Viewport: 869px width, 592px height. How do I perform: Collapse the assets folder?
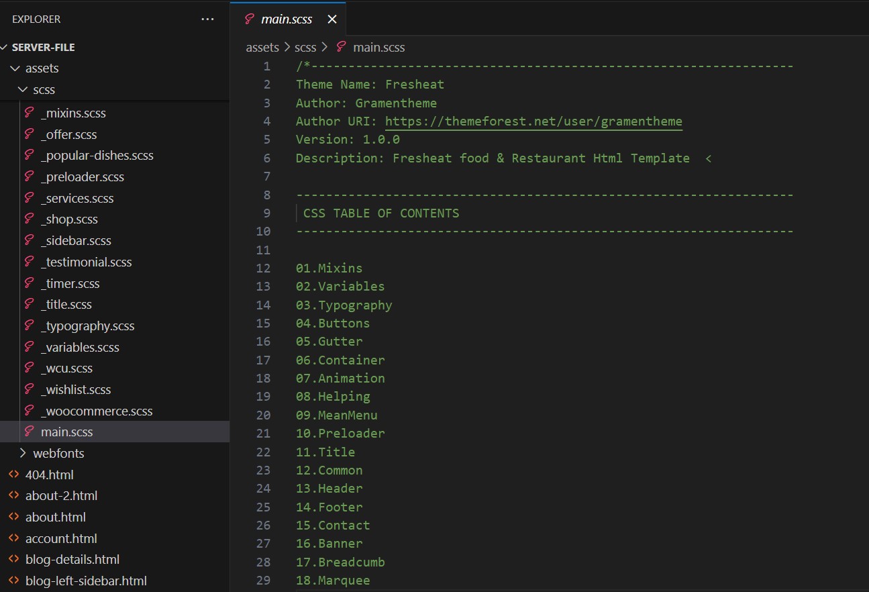tap(15, 68)
